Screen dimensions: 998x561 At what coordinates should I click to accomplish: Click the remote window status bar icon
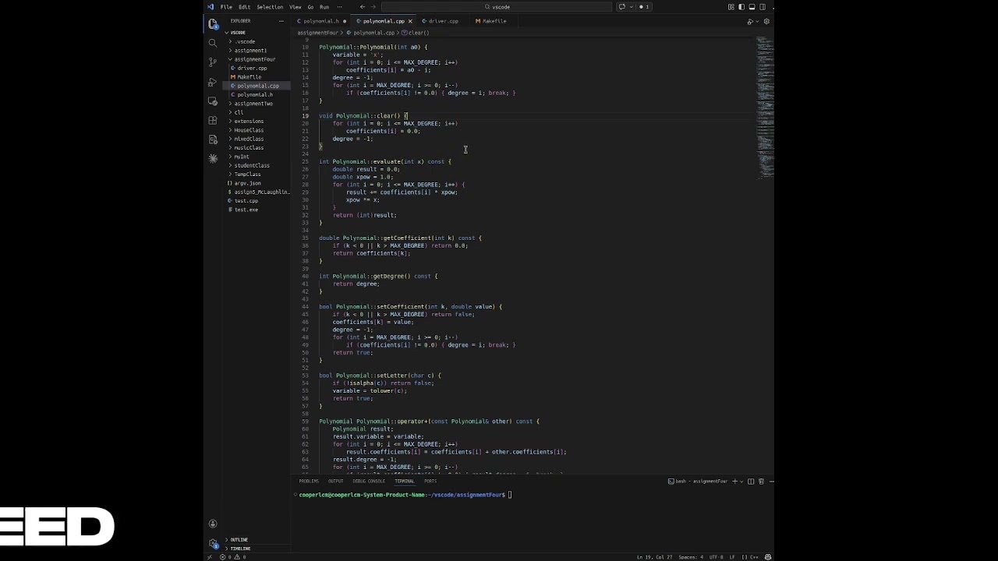click(209, 557)
